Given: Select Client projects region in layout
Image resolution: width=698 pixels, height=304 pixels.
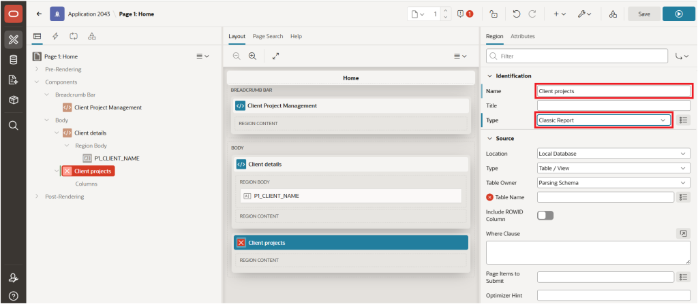Looking at the screenshot, I should coord(351,243).
